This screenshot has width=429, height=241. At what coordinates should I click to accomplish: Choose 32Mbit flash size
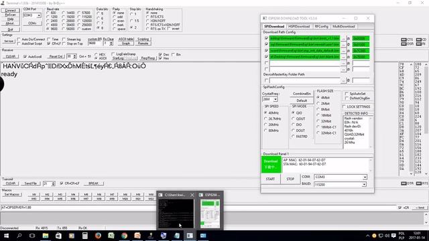318,121
